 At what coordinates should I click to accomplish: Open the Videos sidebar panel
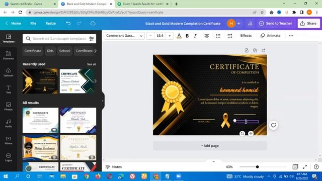(9, 140)
